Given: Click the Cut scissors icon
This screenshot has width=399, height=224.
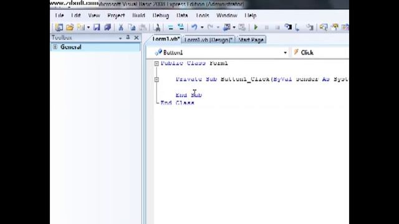Looking at the screenshot, I should click(x=121, y=27).
